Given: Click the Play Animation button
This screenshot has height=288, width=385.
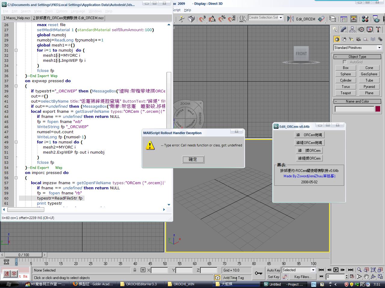Looking at the screenshot, I should [x=336, y=270].
